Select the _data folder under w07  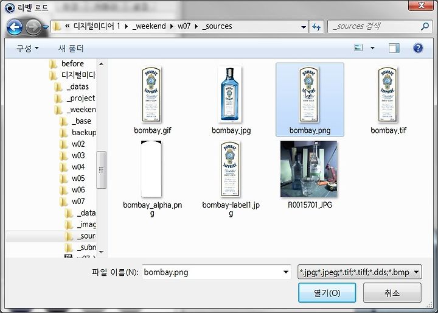pos(80,213)
